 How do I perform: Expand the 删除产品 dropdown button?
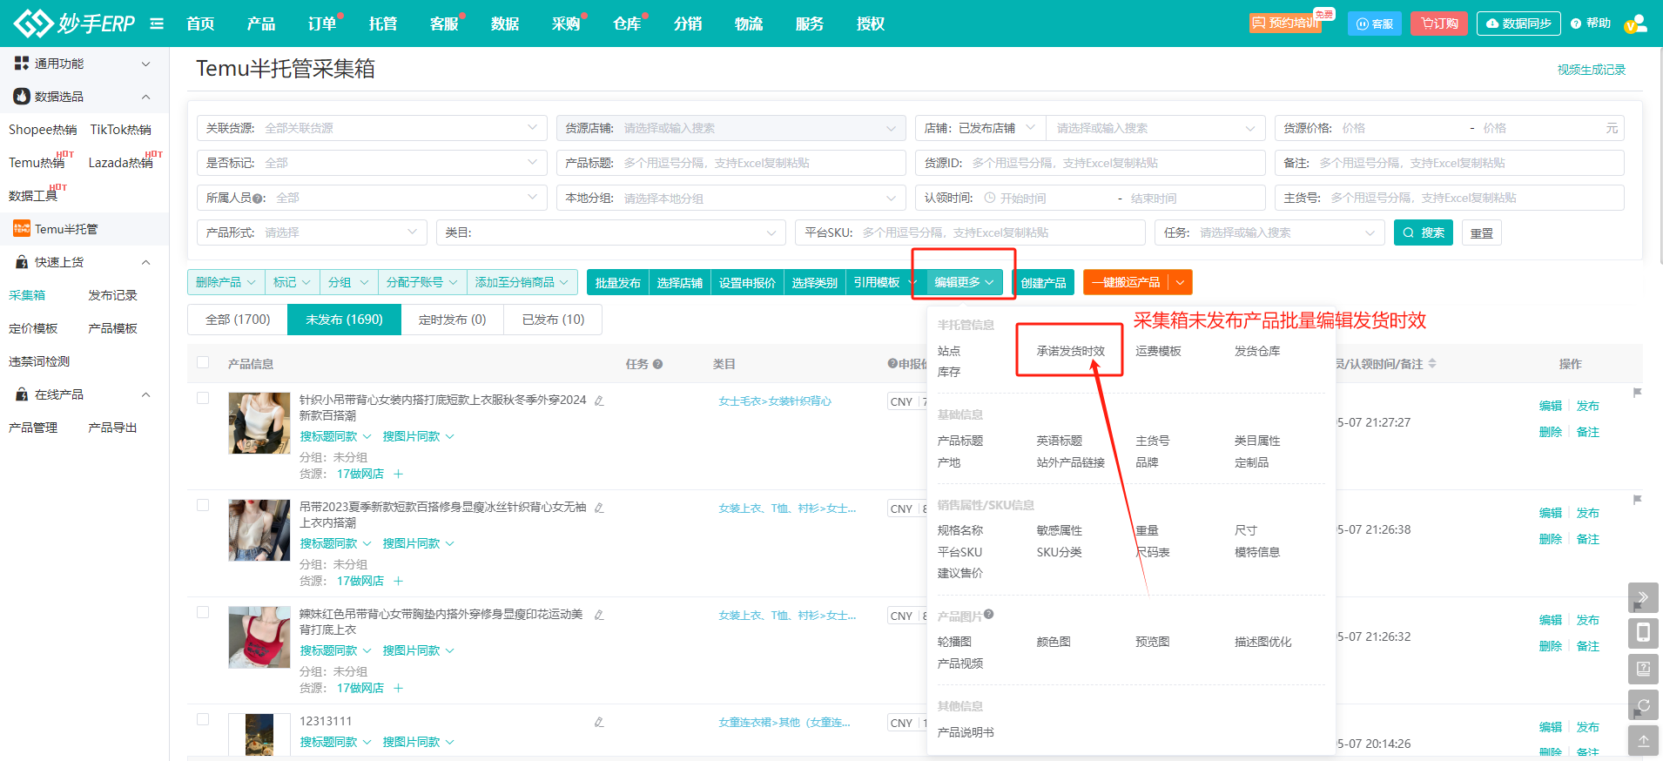[x=226, y=282]
